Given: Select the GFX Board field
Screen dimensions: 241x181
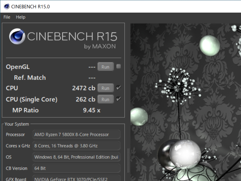Looking at the screenshot, I should pos(76,179).
